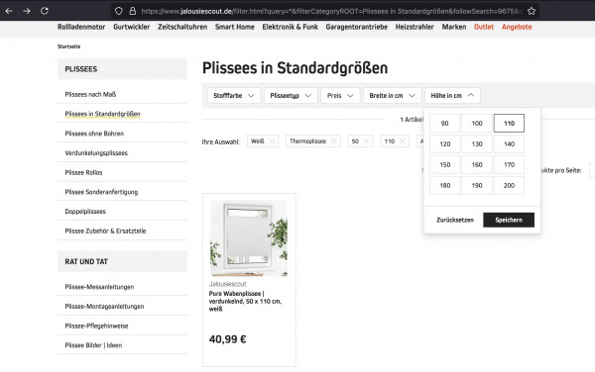Image resolution: width=595 pixels, height=372 pixels.
Task: Select the 190 height option
Action: coord(477,185)
